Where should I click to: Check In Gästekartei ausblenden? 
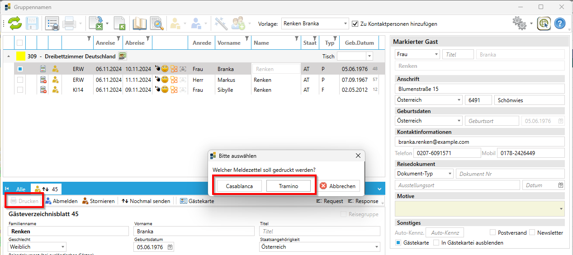point(436,242)
